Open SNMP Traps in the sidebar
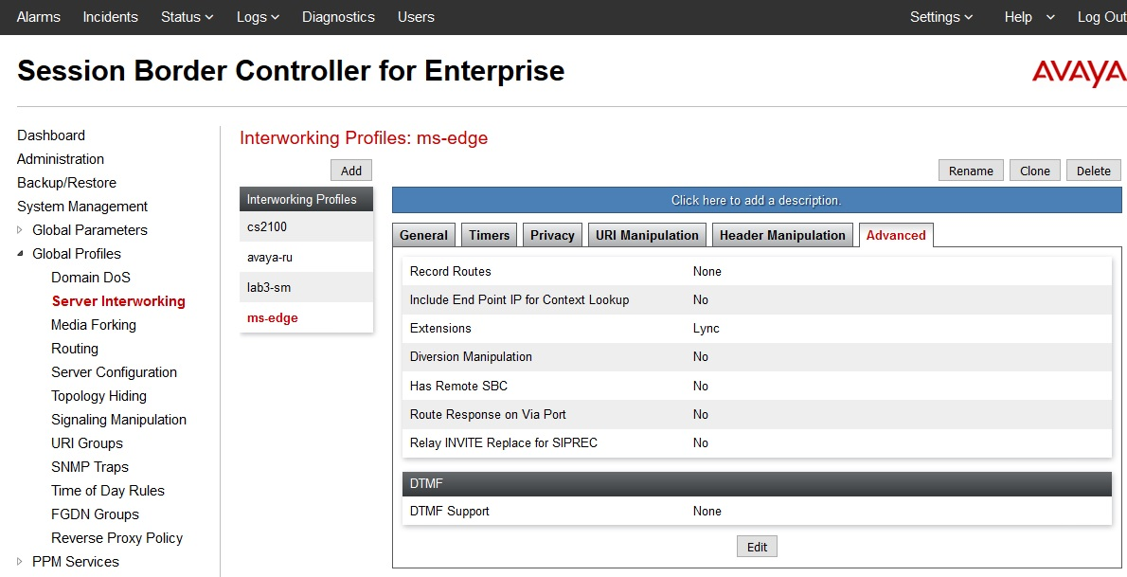This screenshot has height=577, width=1127. (x=90, y=468)
